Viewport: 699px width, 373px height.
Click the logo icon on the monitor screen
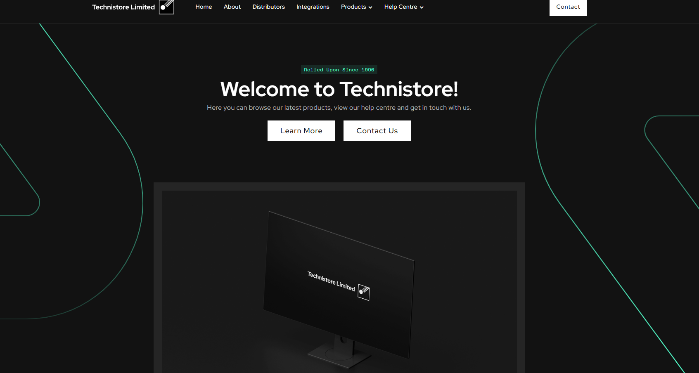click(x=363, y=292)
